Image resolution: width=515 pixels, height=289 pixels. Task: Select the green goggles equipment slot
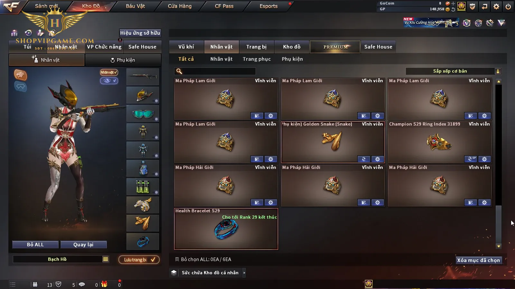pyautogui.click(x=143, y=113)
